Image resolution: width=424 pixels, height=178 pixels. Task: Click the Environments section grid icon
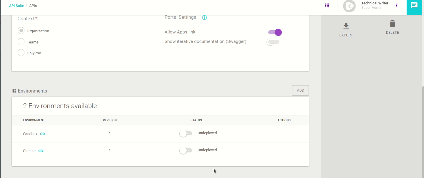coord(14,90)
